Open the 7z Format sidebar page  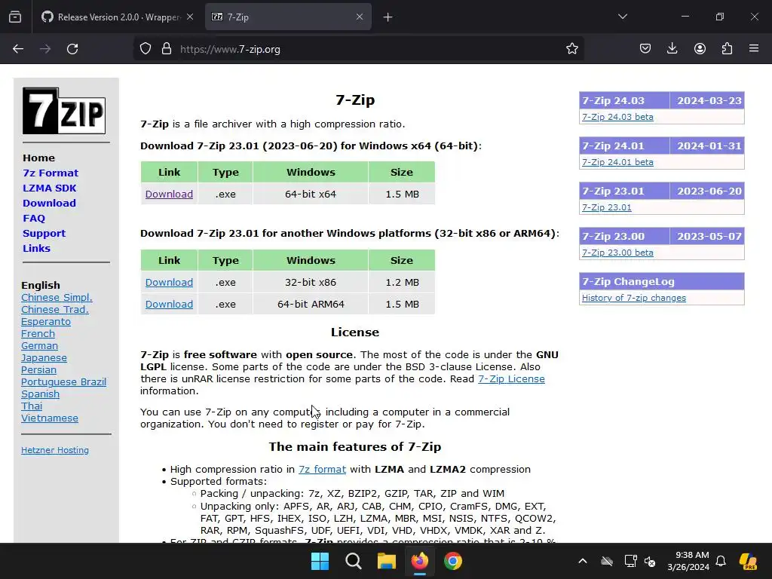(x=51, y=173)
